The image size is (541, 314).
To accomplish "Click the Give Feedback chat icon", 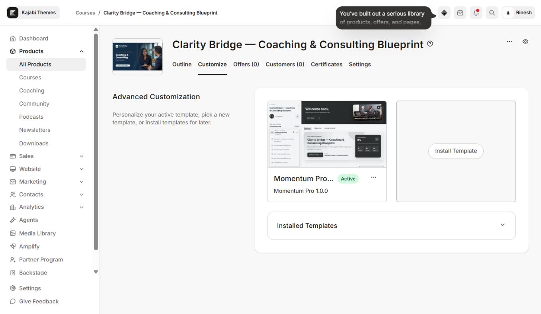I will tap(13, 302).
